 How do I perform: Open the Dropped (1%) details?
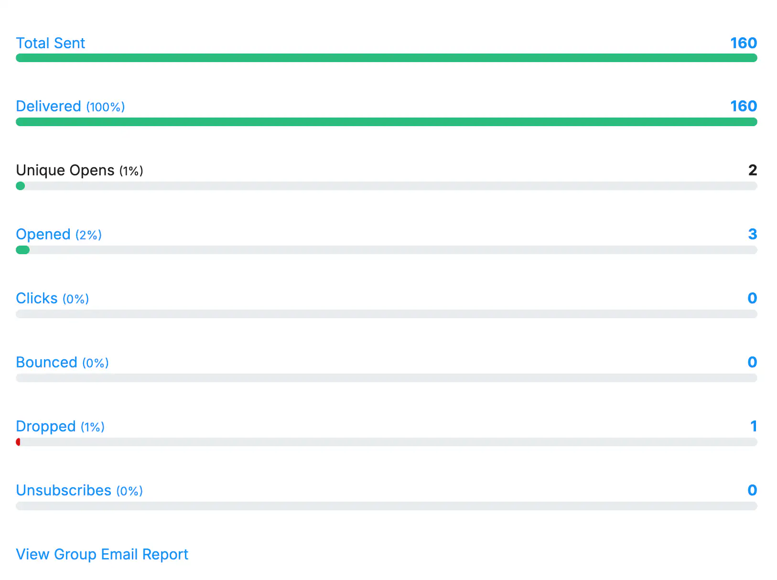tap(60, 426)
